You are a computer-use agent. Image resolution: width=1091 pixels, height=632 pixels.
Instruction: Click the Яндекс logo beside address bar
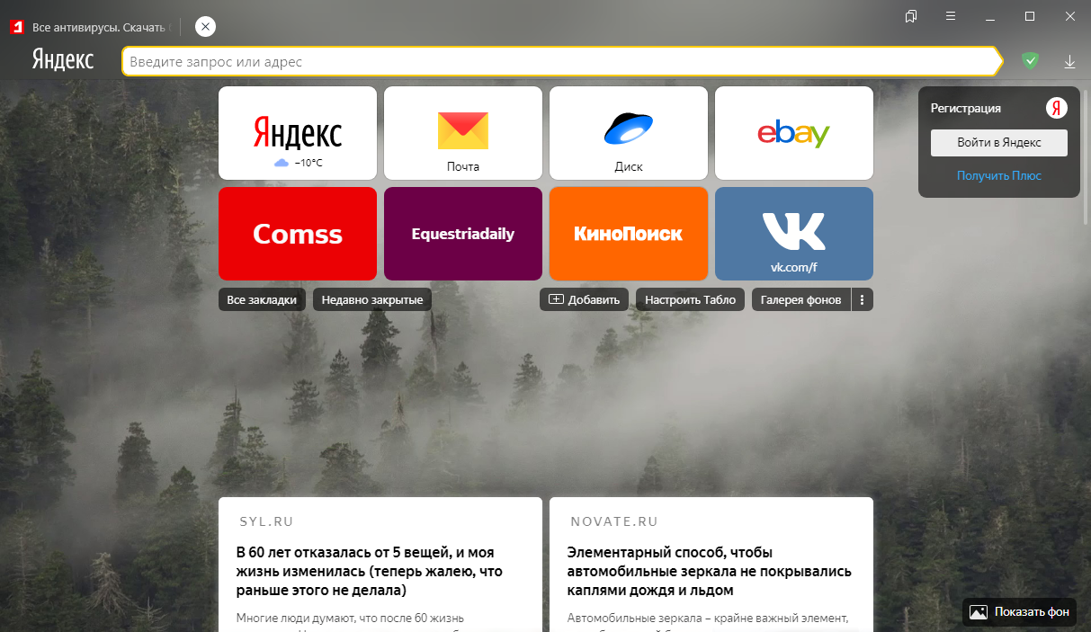click(x=63, y=60)
